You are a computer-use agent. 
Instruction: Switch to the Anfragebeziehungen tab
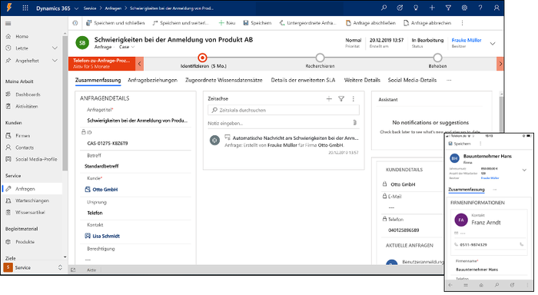coord(152,80)
